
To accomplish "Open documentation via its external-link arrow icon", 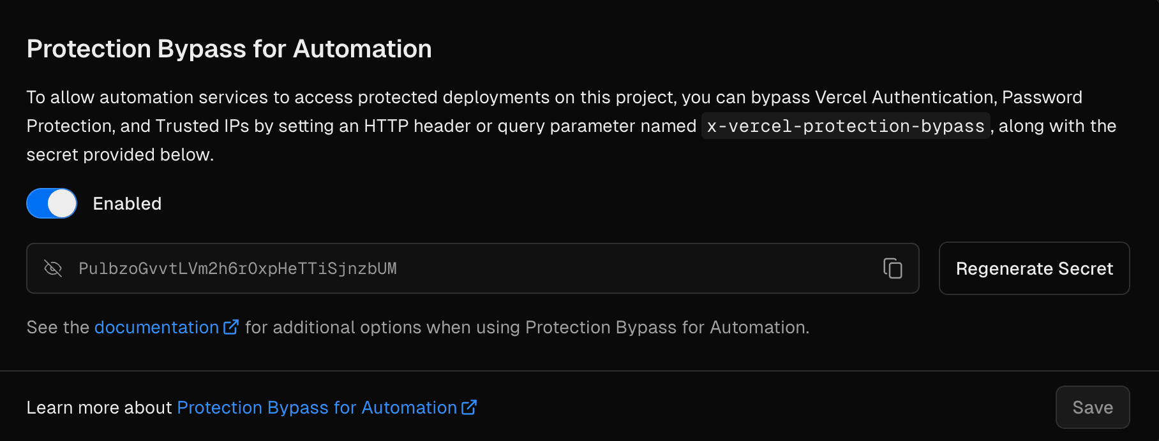I will (231, 326).
